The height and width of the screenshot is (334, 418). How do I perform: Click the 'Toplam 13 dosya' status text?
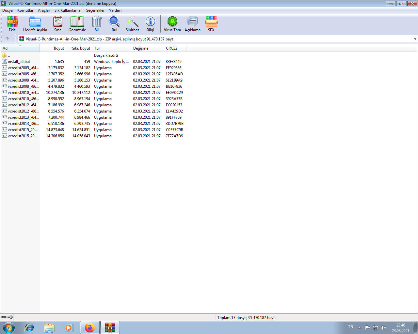[246, 318]
